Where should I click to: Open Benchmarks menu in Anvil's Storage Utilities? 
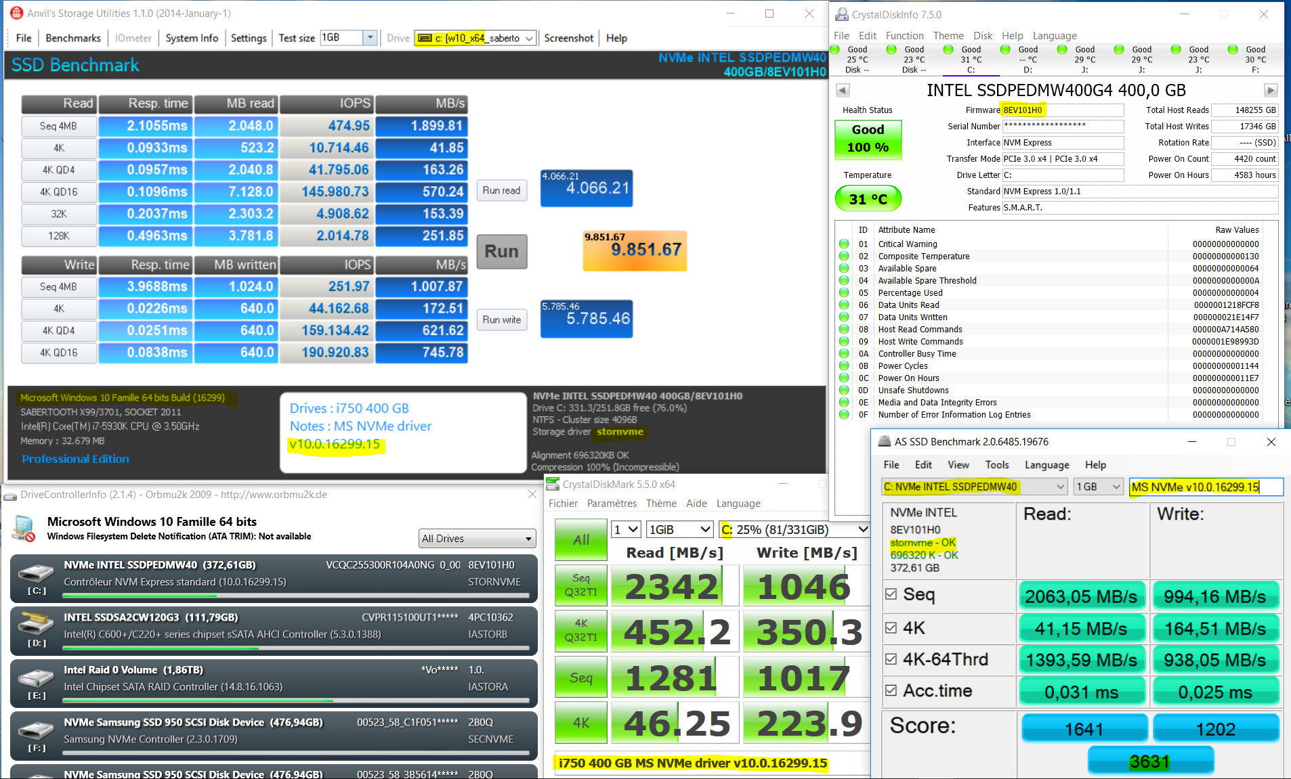coord(73,38)
